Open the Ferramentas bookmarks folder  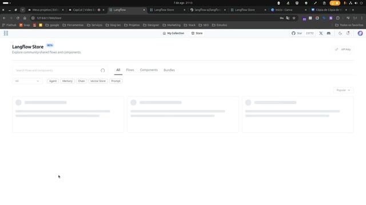(x=73, y=25)
